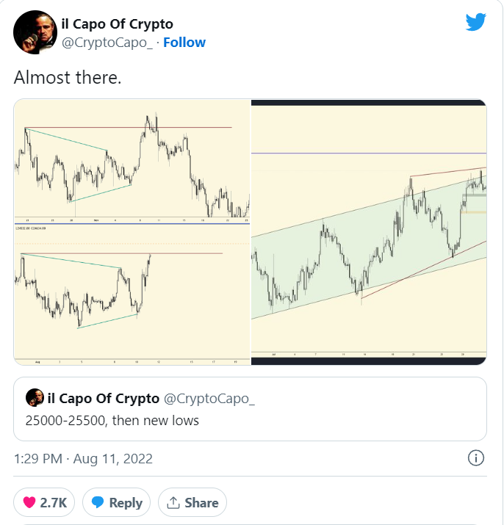Open the 1:29 PM Aug 11, 2022 timestamp
The height and width of the screenshot is (525, 504).
(x=83, y=458)
